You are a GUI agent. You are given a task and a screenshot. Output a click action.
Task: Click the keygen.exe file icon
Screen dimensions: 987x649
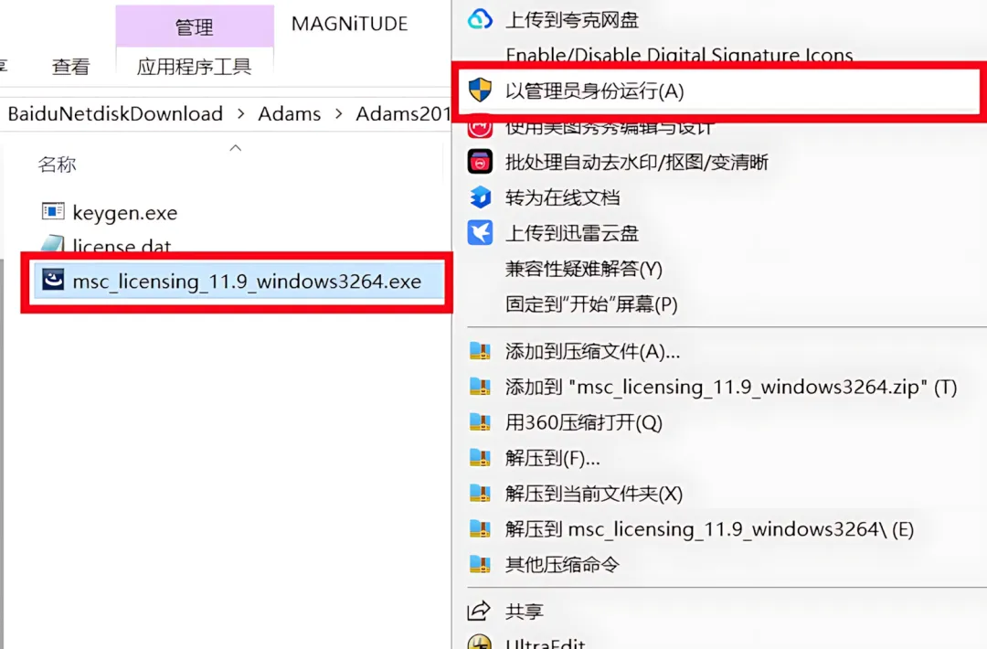pyautogui.click(x=53, y=211)
